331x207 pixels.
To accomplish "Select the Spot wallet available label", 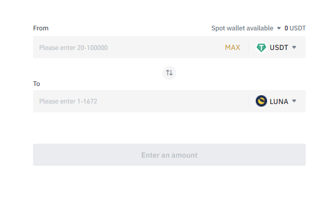I will [242, 28].
